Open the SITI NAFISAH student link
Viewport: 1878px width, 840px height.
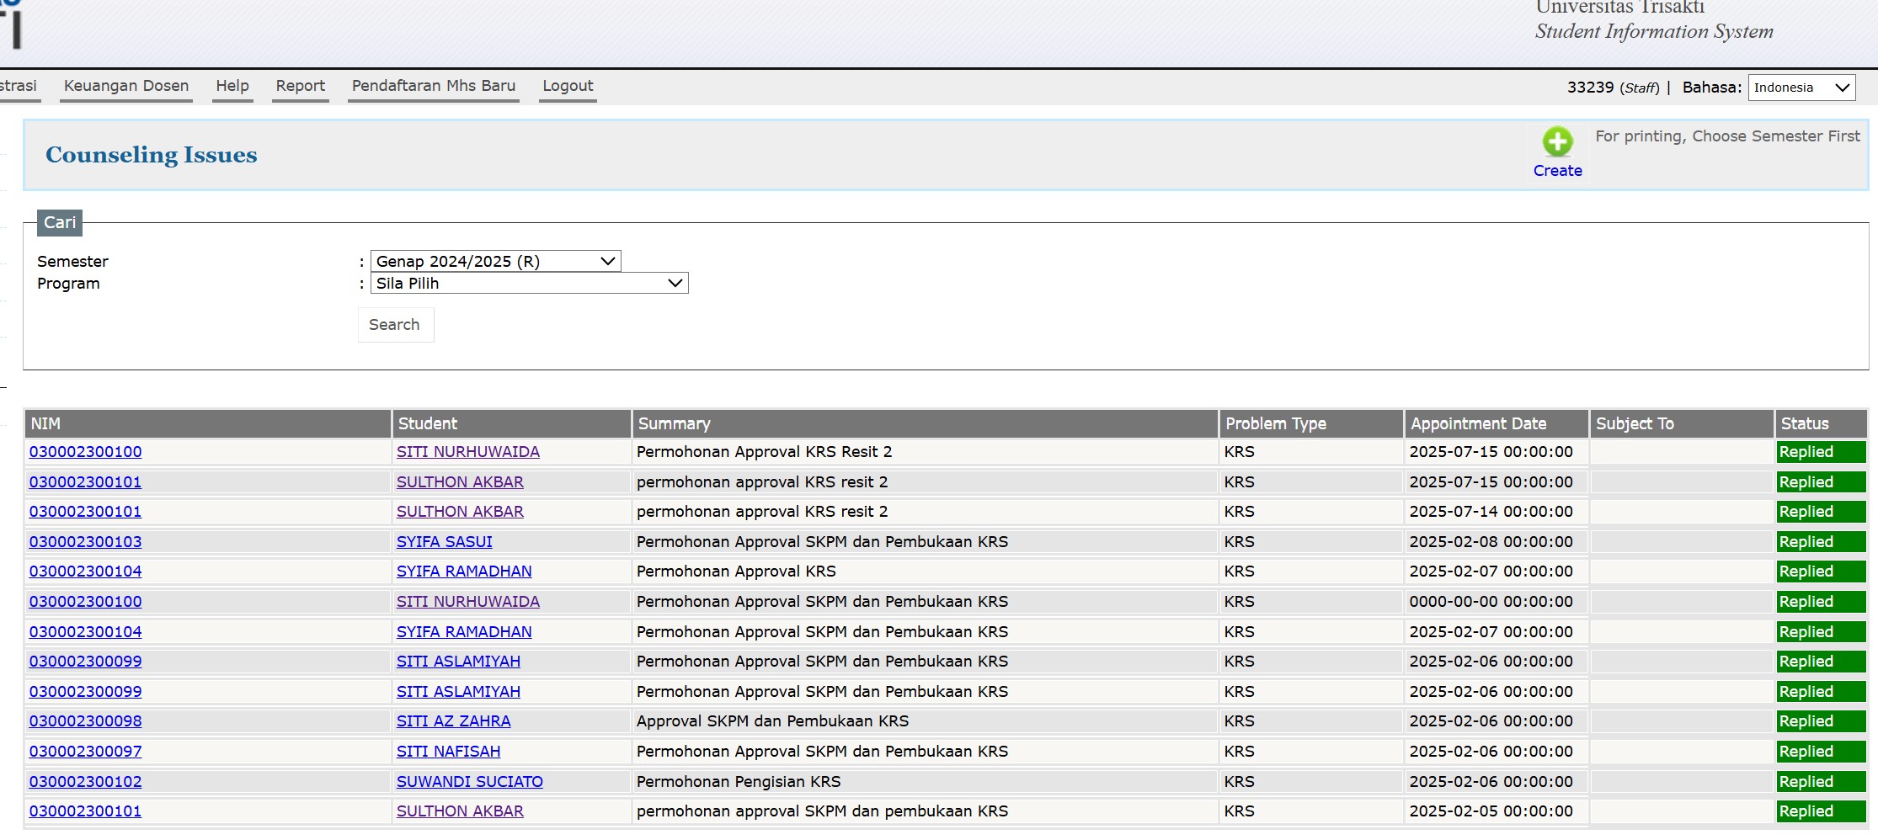coord(448,752)
